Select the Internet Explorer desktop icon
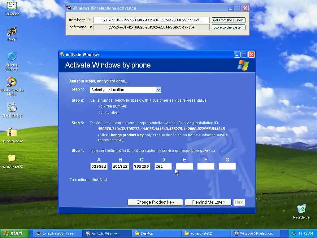 tap(12, 61)
